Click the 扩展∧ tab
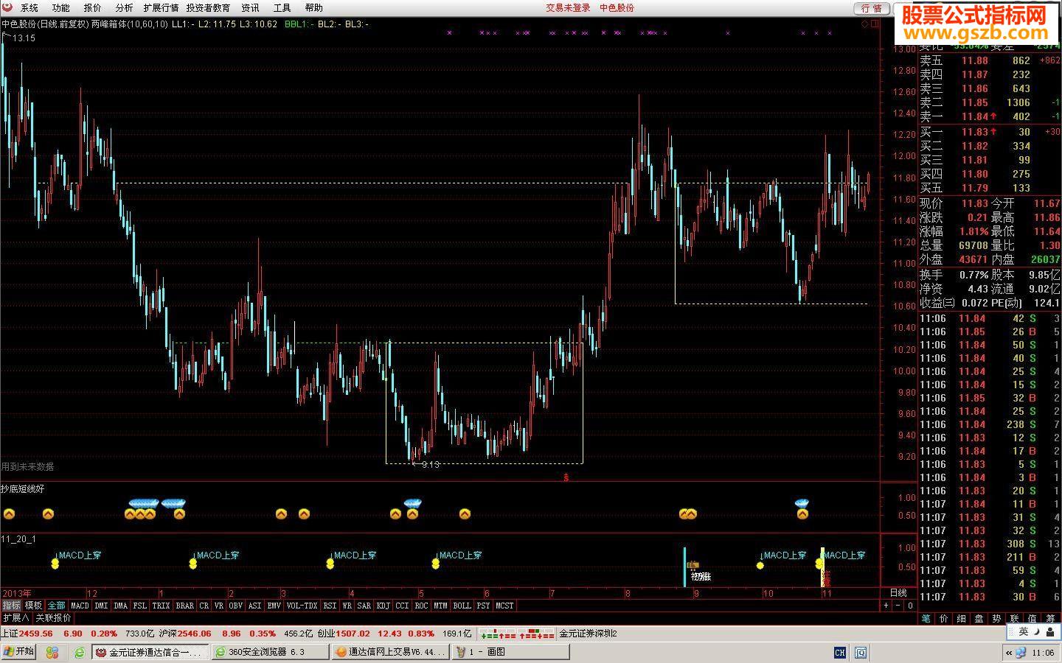This screenshot has height=663, width=1062. coord(15,618)
